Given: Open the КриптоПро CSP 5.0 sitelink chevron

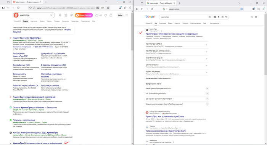Looking at the screenshot, I should point(207,45).
